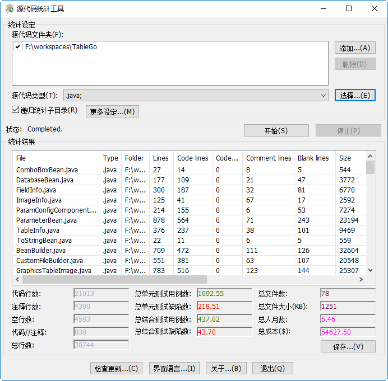The image size is (388, 381).
Task: Click Lines value 709 of BeanBuilder.java
Action: point(159,251)
